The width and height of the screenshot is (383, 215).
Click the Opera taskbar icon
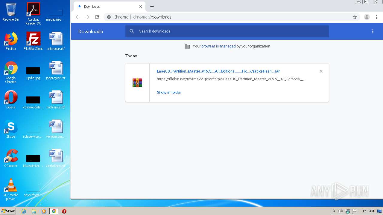click(64, 211)
